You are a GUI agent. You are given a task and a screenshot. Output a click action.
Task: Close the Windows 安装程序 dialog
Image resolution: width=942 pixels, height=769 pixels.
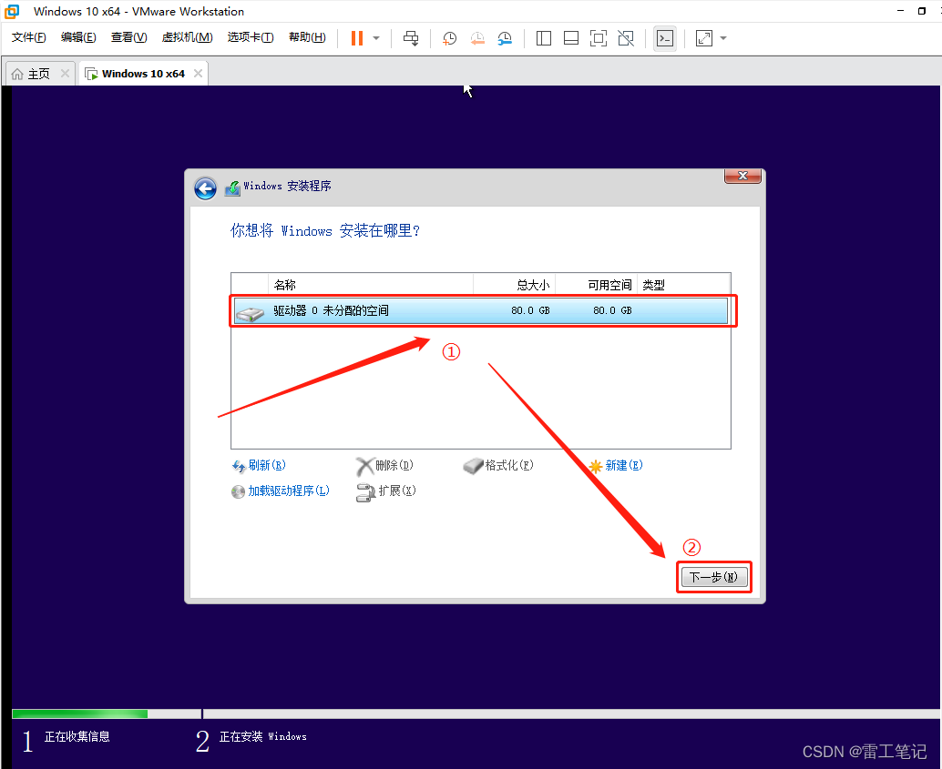pyautogui.click(x=743, y=176)
